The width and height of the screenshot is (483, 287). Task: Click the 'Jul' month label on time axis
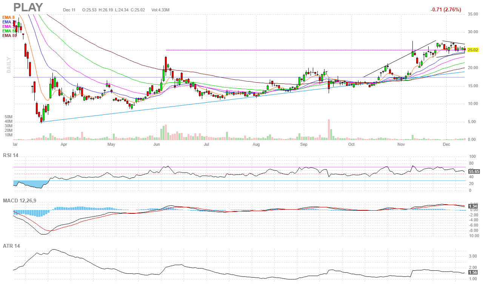[x=206, y=145]
